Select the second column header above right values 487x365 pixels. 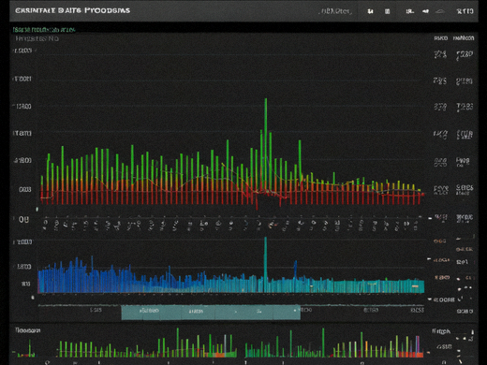pos(464,38)
